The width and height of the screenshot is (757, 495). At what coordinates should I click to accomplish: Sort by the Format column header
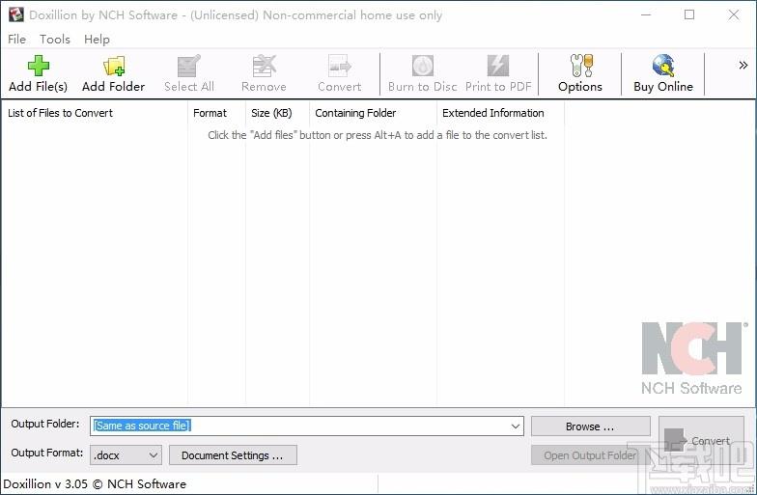tap(216, 113)
